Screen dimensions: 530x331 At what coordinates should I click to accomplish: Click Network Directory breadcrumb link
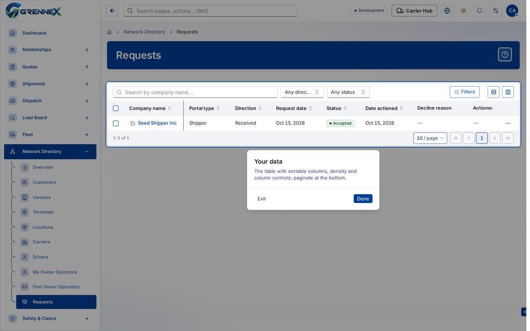(144, 32)
